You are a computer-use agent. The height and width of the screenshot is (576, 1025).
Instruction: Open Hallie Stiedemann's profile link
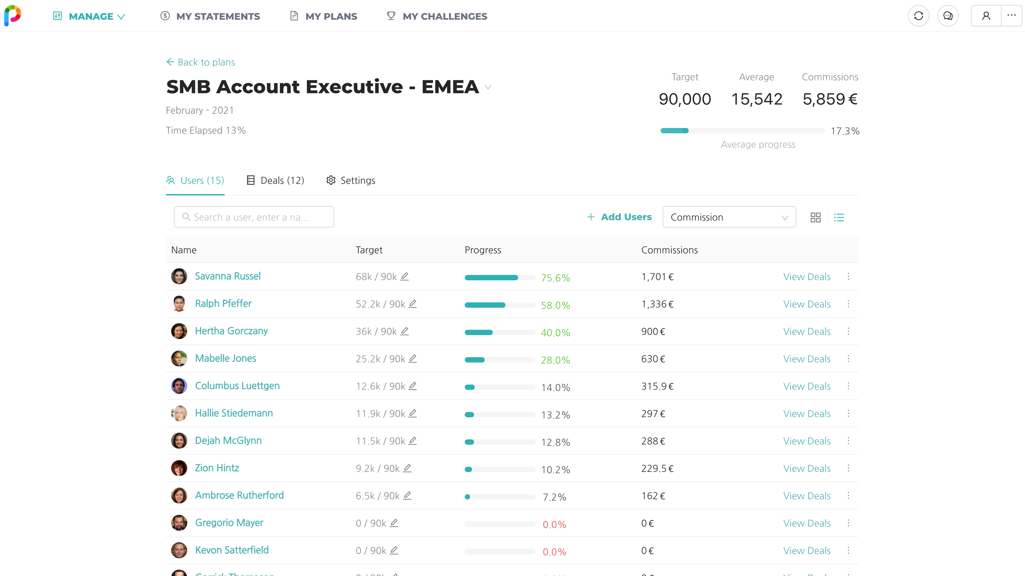pyautogui.click(x=234, y=413)
